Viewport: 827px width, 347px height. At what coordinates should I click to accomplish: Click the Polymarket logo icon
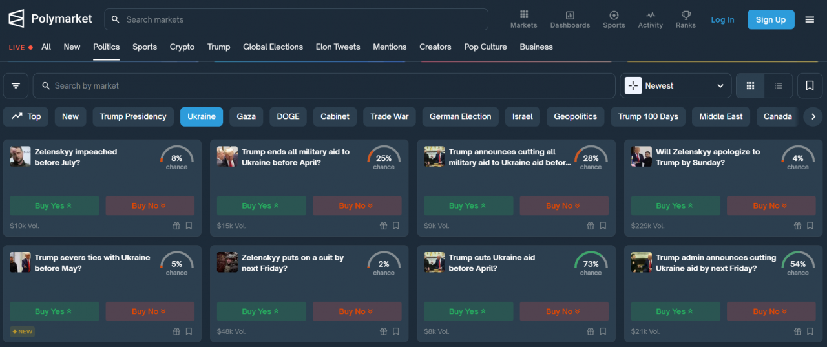(x=16, y=19)
